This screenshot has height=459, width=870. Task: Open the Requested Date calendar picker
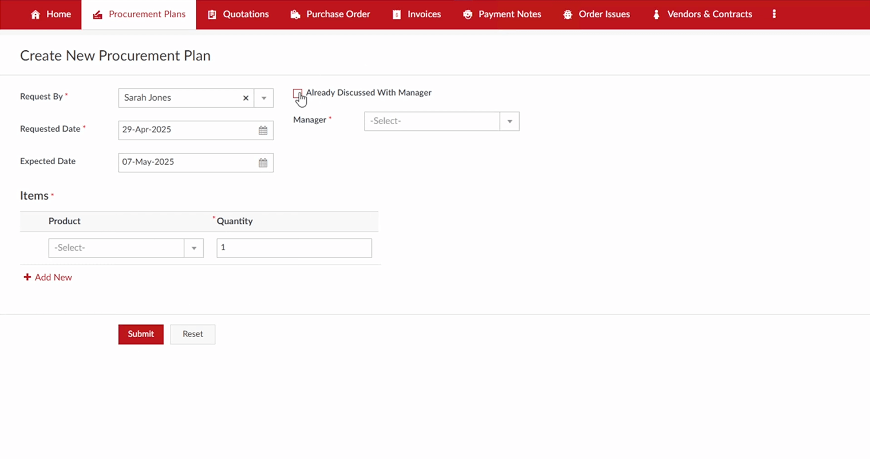[263, 130]
